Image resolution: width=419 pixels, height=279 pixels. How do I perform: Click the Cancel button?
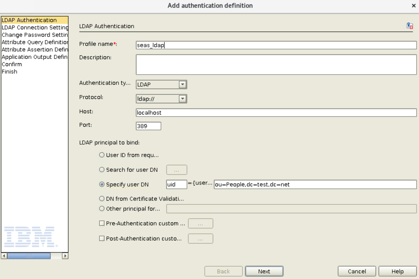tap(357, 271)
